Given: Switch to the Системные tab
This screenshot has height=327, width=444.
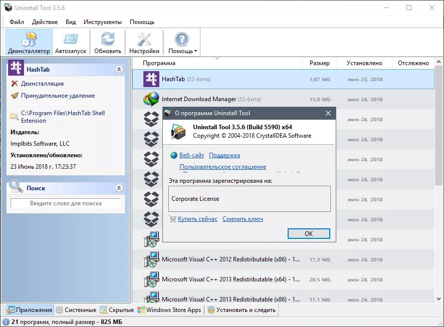Looking at the screenshot, I should (76, 310).
